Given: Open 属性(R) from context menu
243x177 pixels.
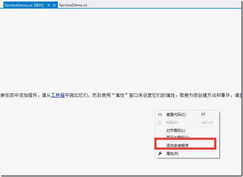Looking at the screenshot, I should pyautogui.click(x=187, y=154).
